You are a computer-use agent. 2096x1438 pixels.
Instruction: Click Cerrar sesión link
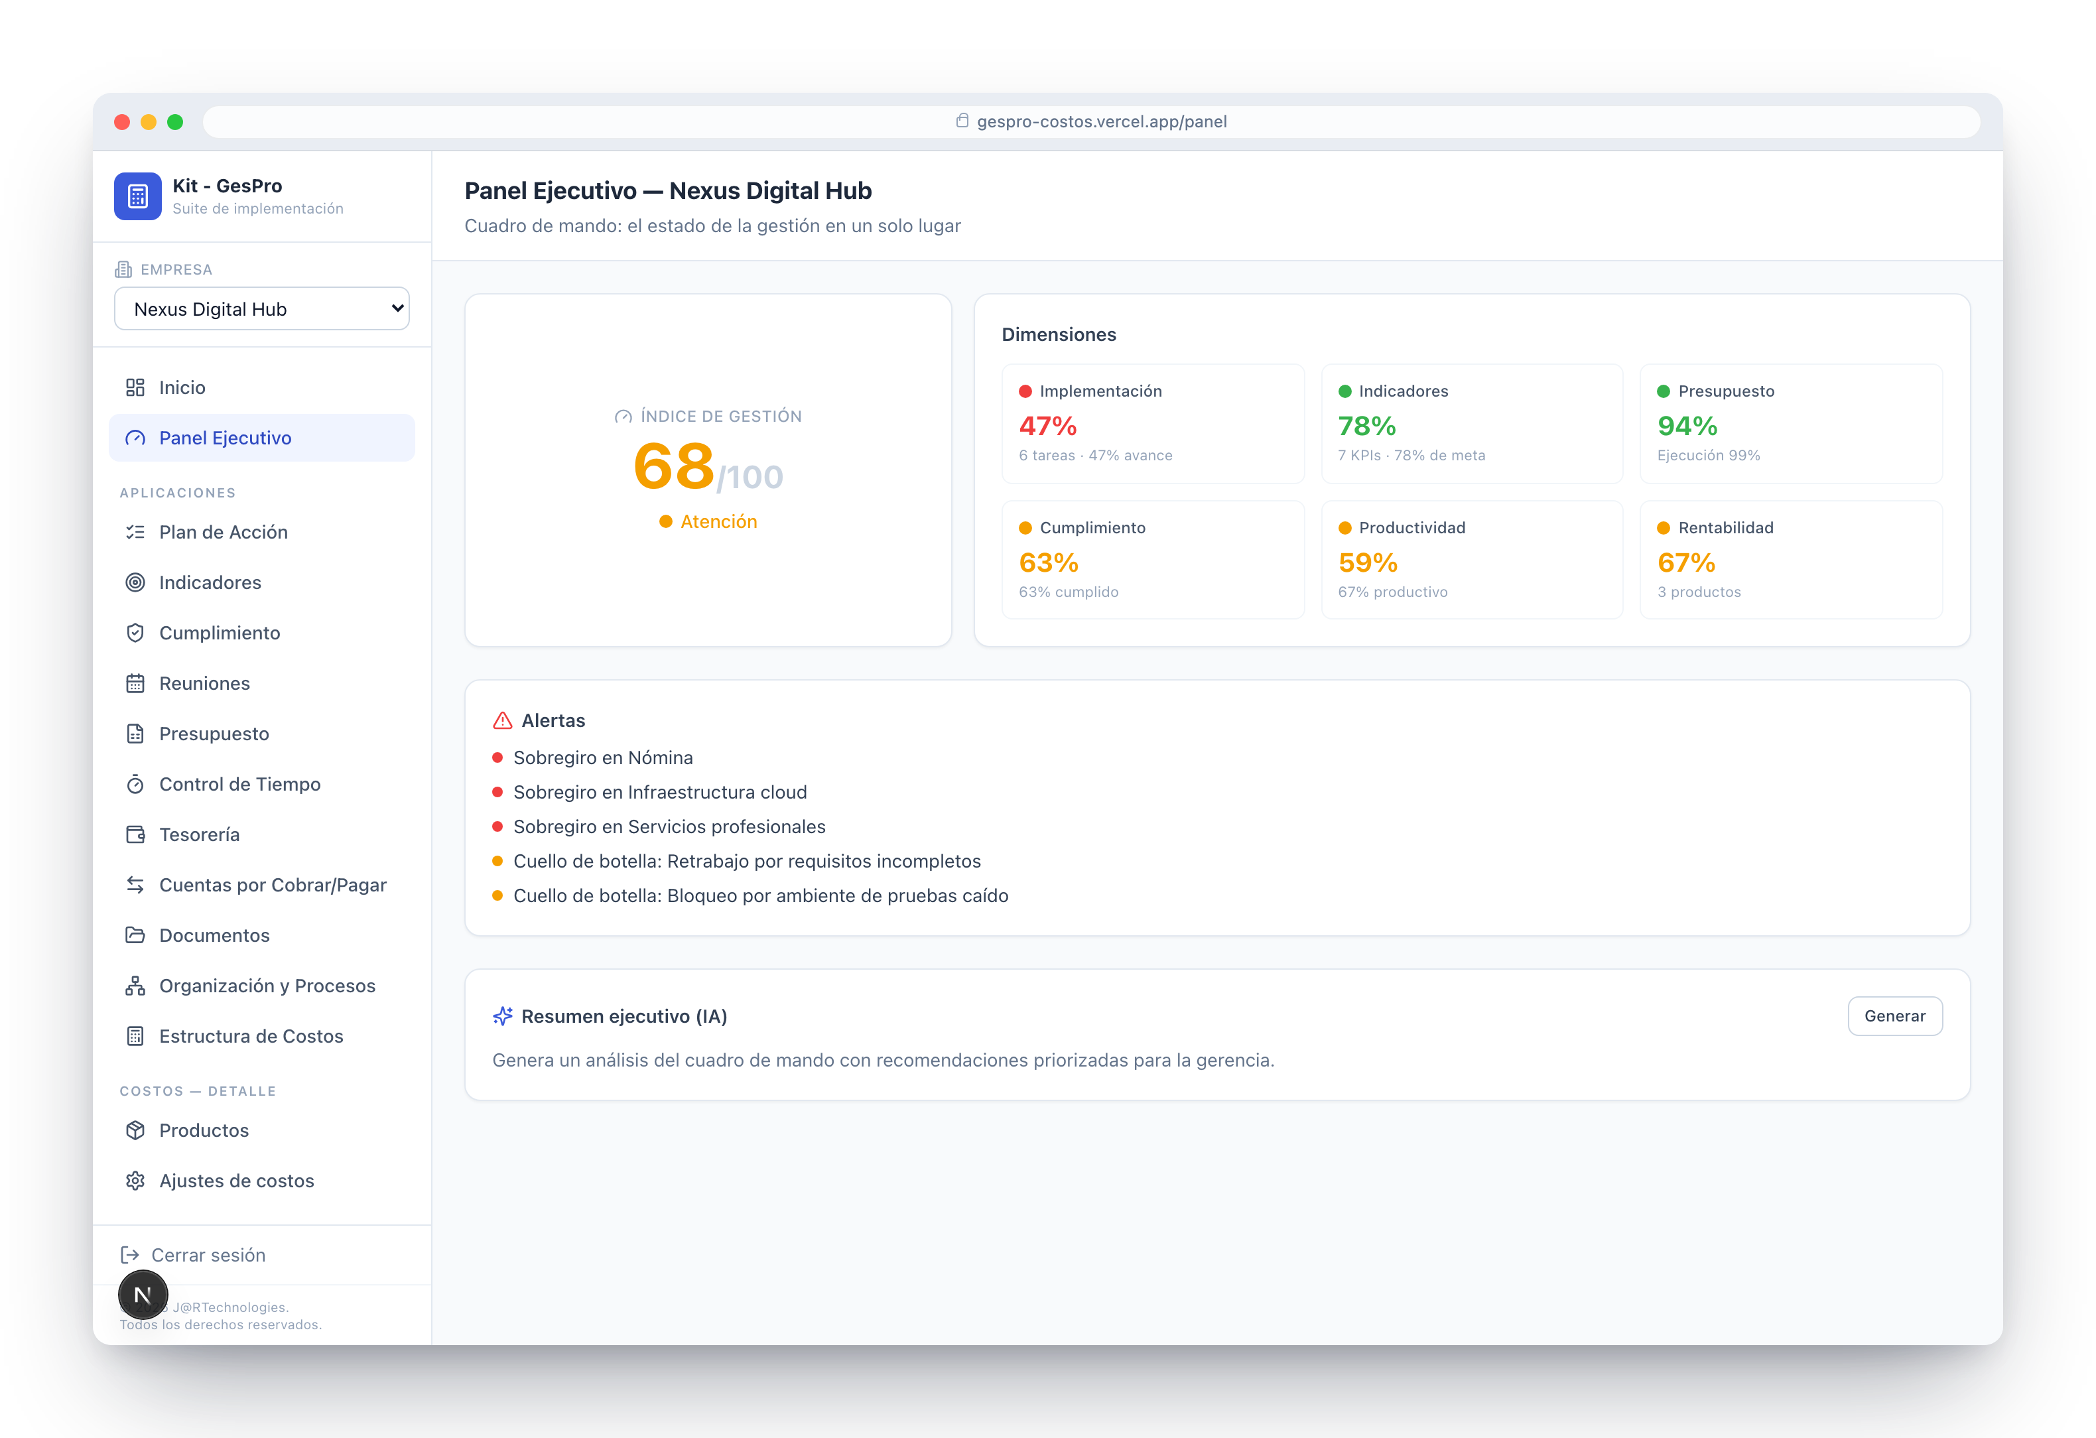pyautogui.click(x=193, y=1255)
